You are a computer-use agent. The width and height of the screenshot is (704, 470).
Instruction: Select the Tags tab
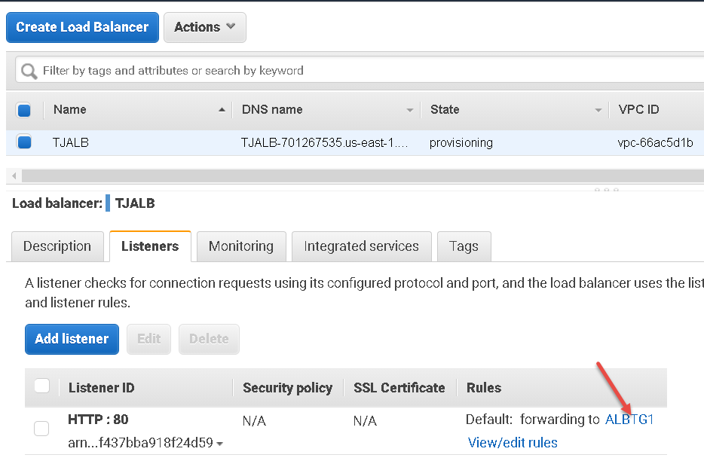(464, 246)
